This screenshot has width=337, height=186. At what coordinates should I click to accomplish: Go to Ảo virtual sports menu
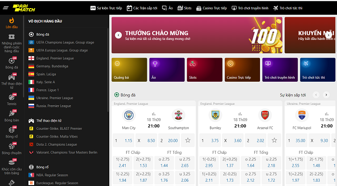click(x=168, y=8)
